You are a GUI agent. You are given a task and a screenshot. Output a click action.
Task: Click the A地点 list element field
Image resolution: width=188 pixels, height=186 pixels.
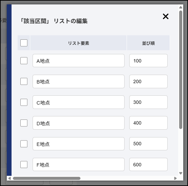tap(78, 60)
